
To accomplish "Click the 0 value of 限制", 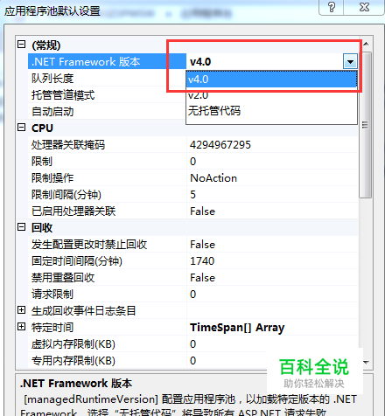I will click(x=192, y=162).
